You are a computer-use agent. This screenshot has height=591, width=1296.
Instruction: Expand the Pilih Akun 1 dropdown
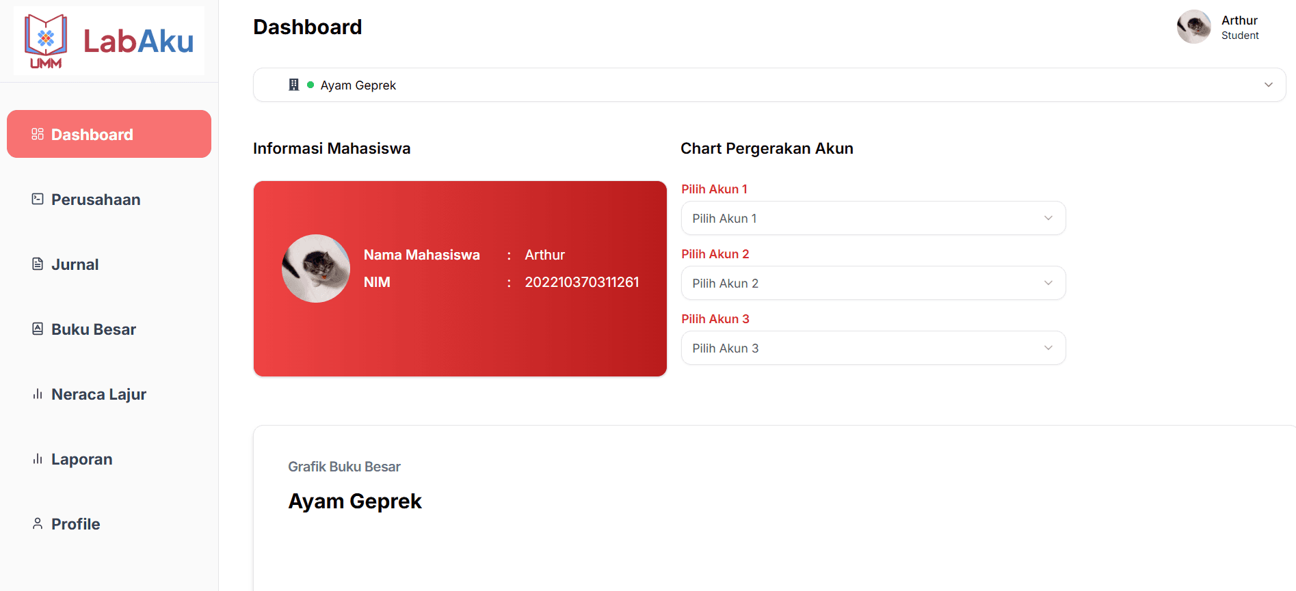tap(873, 218)
